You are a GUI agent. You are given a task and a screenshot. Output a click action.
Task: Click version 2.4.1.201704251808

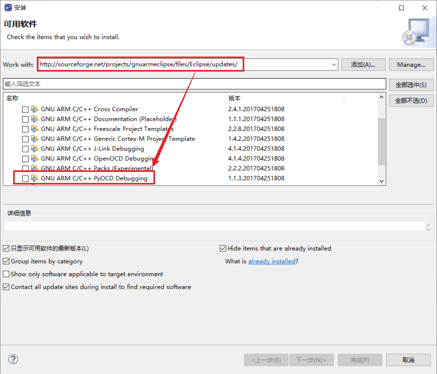point(256,109)
